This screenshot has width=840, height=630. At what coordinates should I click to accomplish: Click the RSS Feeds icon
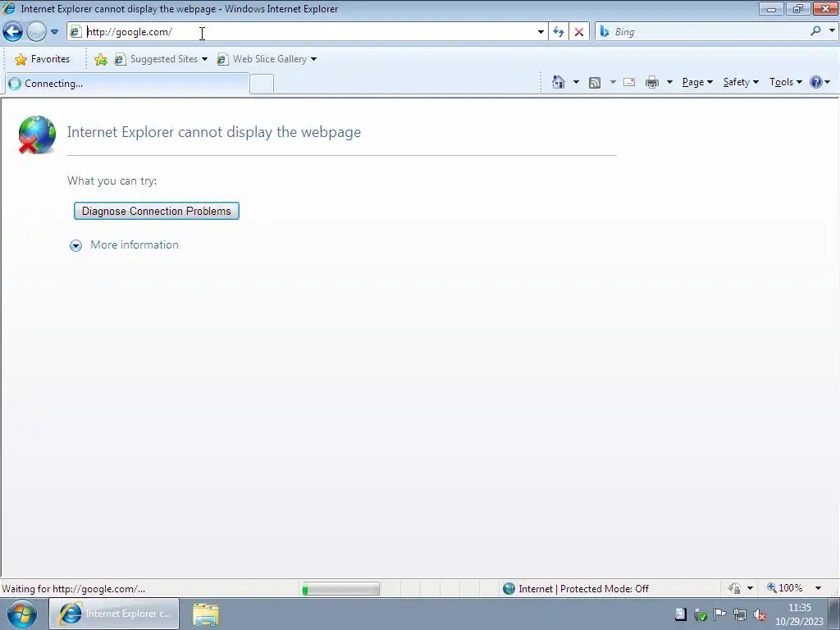point(595,82)
